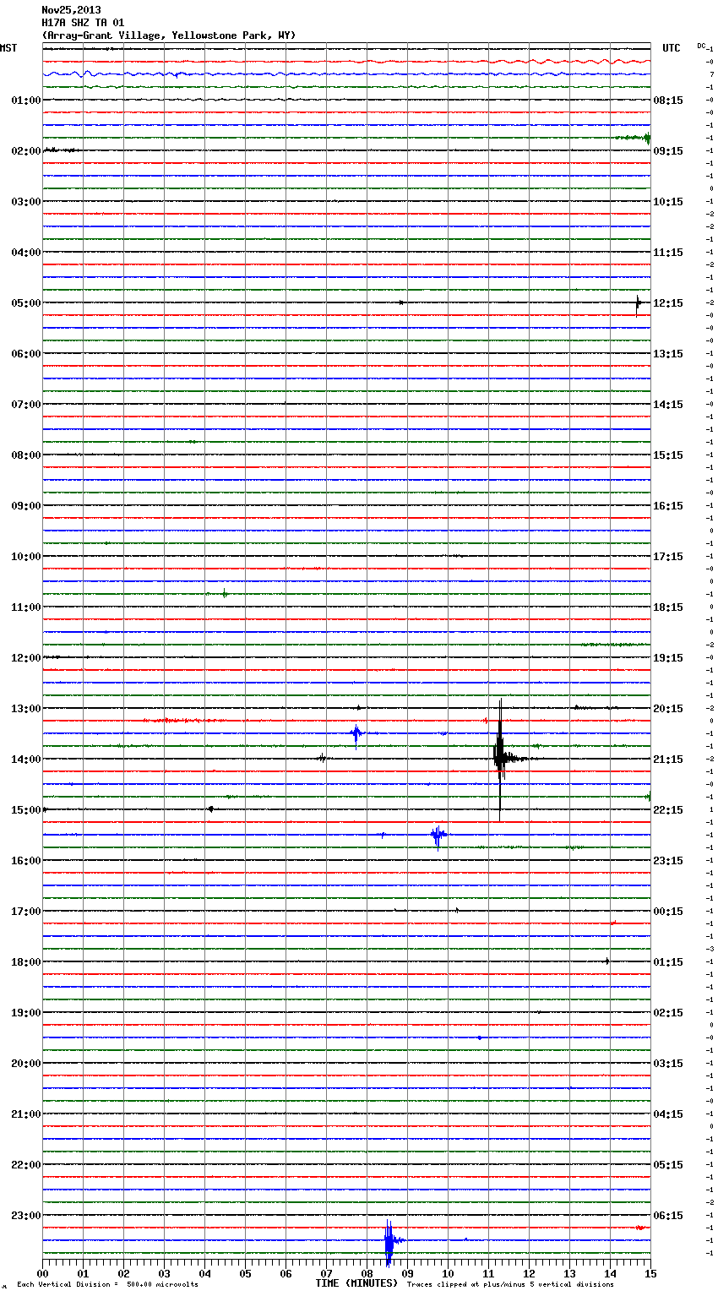Click the Traces clipped at plus/minus 5 divisions note
The width and height of the screenshot is (718, 1296).
coord(510,1285)
